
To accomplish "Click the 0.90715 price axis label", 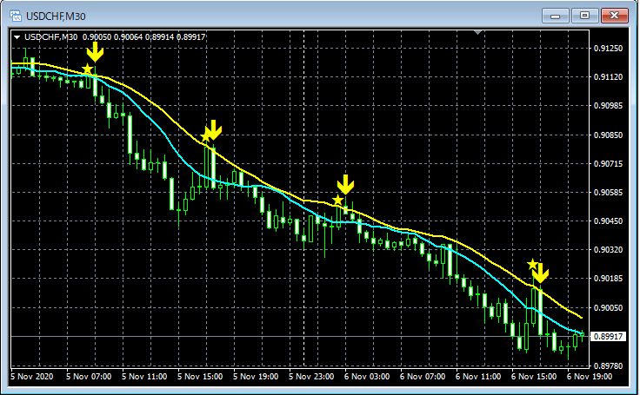I will [x=608, y=163].
